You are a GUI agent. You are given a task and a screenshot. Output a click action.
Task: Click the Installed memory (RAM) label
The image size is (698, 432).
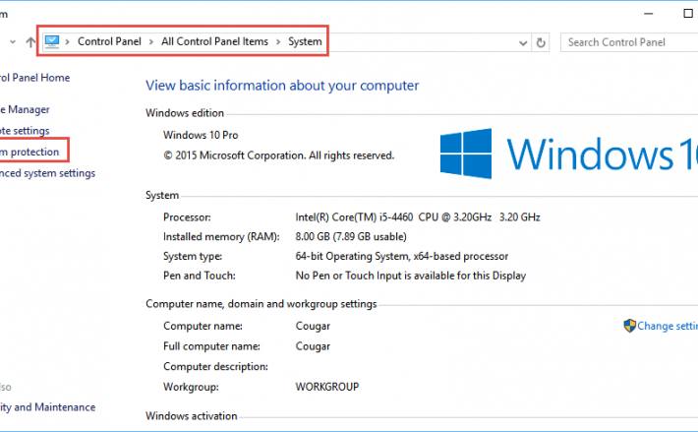[221, 237]
